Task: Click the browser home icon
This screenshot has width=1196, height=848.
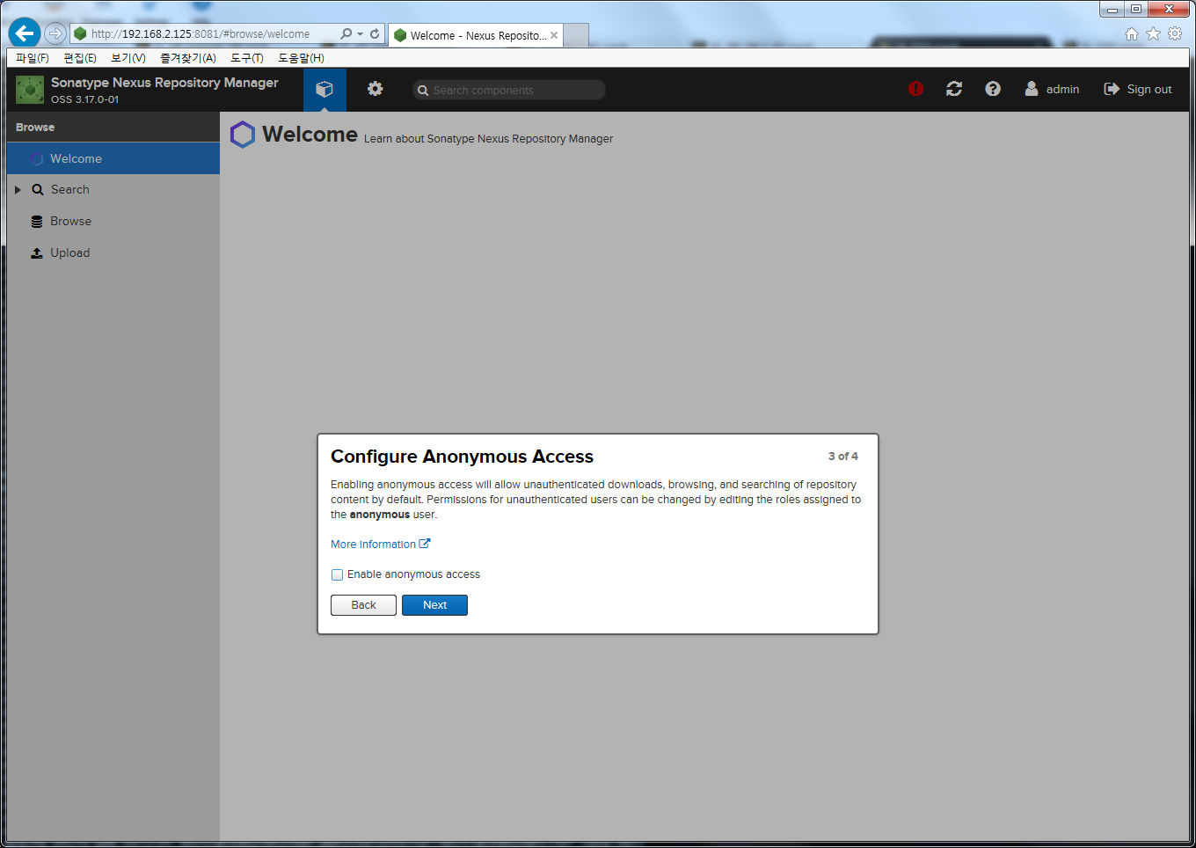Action: 1132,33
